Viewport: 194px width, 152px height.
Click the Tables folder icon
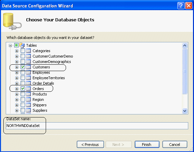click(22, 45)
